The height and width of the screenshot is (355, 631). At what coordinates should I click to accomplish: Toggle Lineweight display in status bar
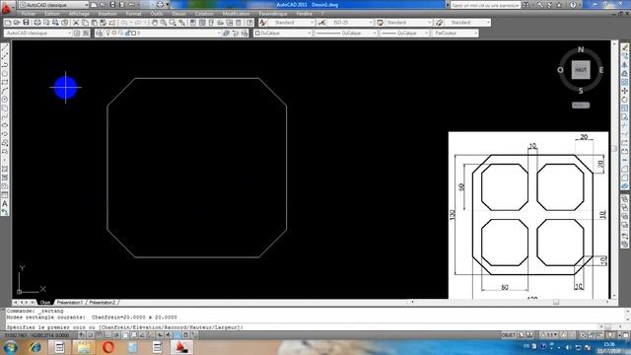click(169, 335)
